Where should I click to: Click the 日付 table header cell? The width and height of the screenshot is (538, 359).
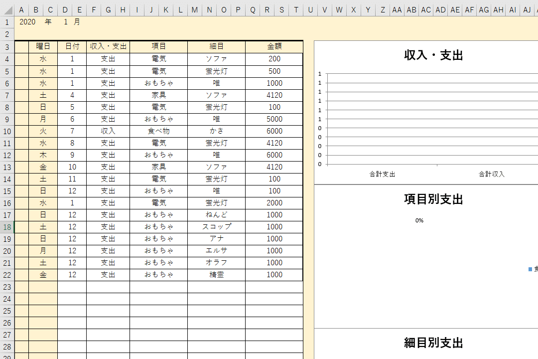[x=72, y=47]
